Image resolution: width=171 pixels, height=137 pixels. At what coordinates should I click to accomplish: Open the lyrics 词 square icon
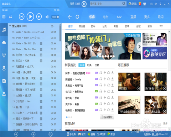(x=4, y=17)
